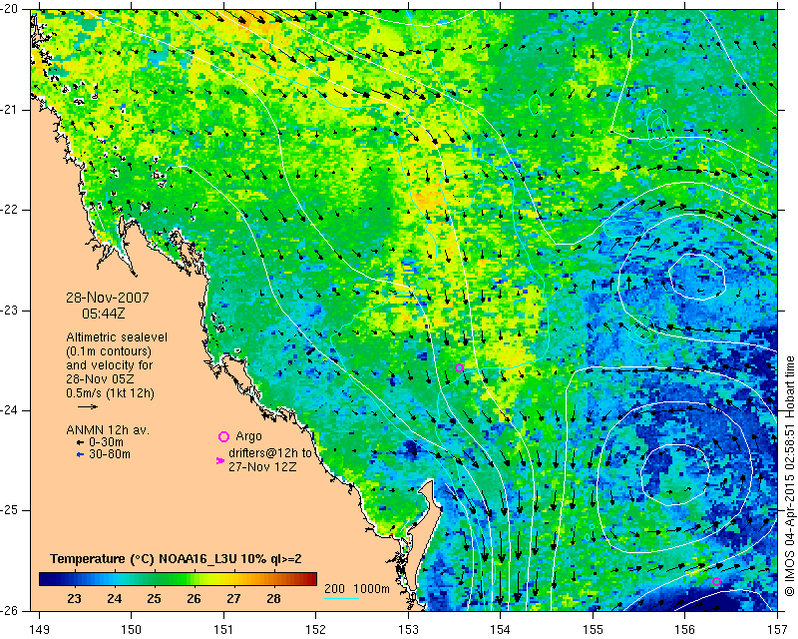Click the latitude axis label -23
The image size is (798, 639).
point(9,311)
